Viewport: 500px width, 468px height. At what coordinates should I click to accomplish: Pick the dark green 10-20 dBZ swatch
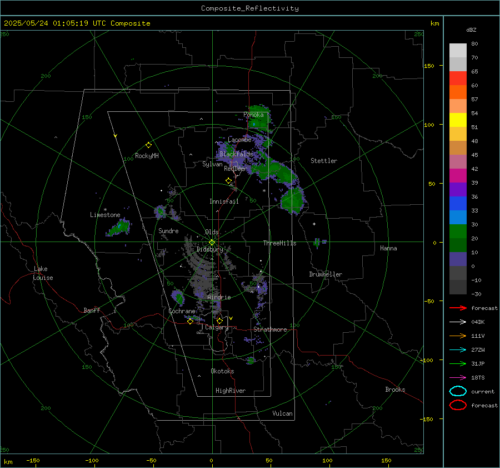point(458,245)
